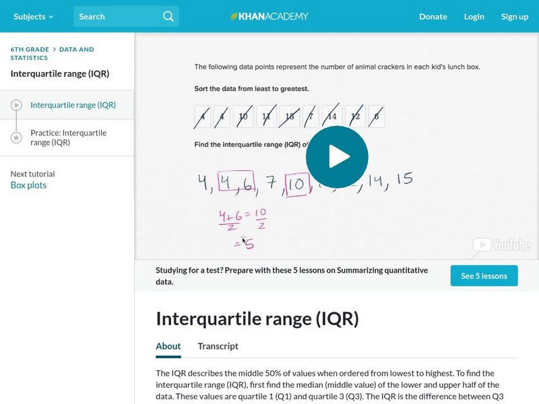This screenshot has height=404, width=539.
Task: Click the search magnifying glass icon
Action: [168, 16]
